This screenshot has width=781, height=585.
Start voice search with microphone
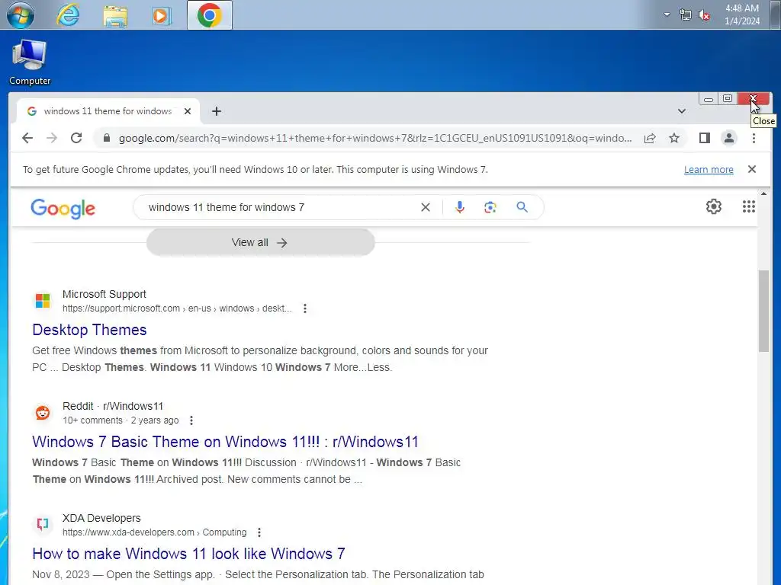tap(460, 207)
